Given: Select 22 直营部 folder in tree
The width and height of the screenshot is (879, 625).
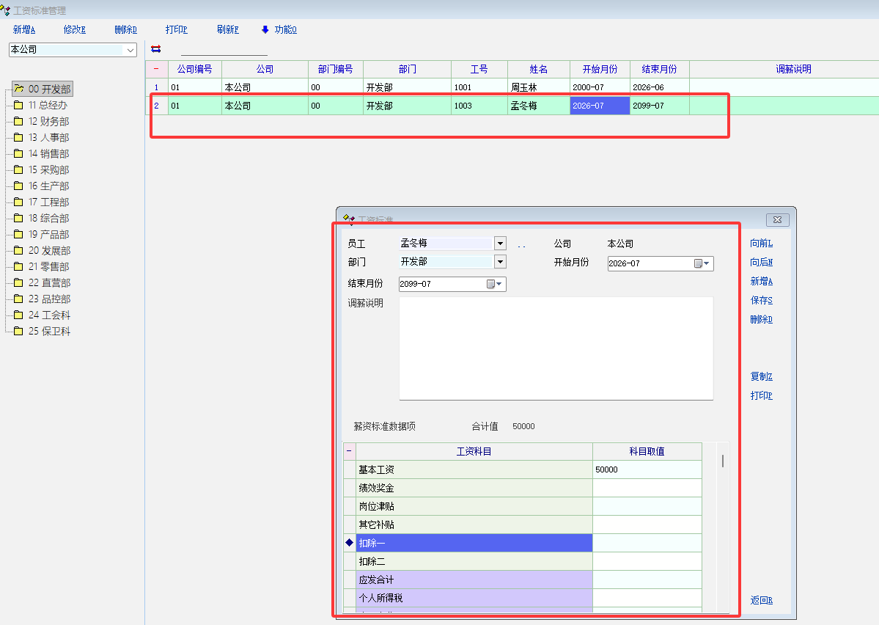Looking at the screenshot, I should click(42, 283).
